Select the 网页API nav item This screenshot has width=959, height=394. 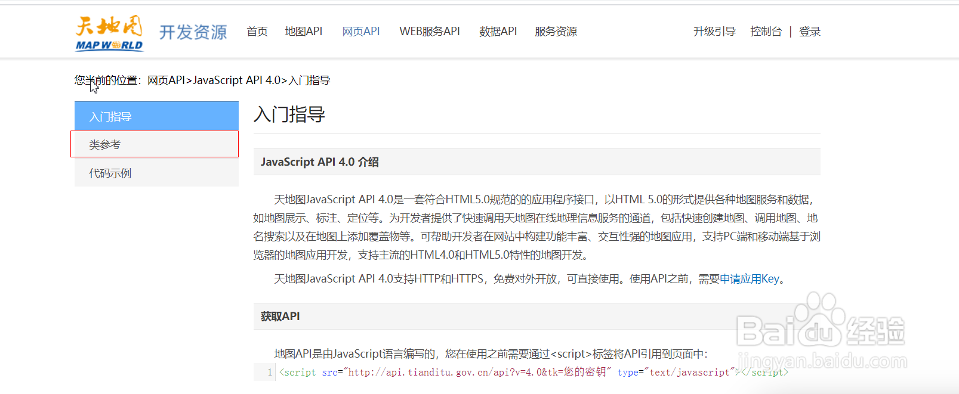tap(360, 32)
